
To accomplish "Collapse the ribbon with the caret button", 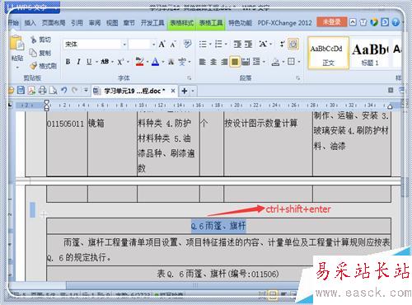I will point(353,22).
